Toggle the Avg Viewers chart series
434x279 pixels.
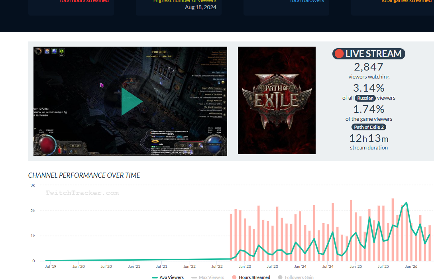tap(168, 277)
